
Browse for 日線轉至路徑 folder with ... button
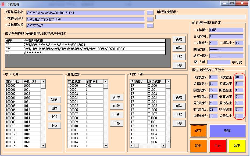pyautogui.click(x=150, y=26)
